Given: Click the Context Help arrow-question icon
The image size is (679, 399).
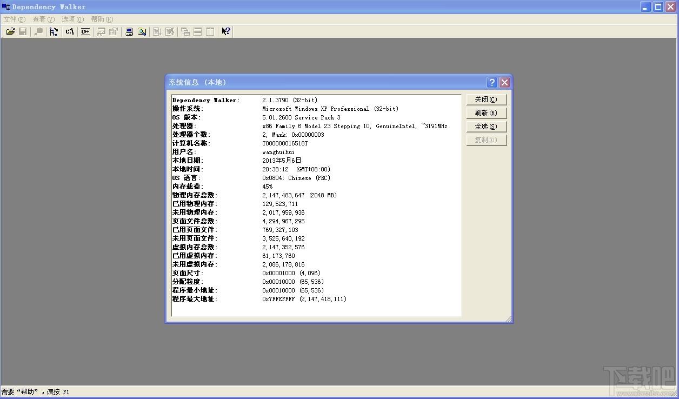Looking at the screenshot, I should tap(226, 31).
